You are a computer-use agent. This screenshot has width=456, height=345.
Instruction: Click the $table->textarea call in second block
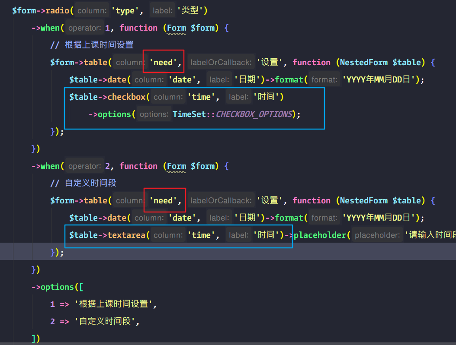pos(107,235)
